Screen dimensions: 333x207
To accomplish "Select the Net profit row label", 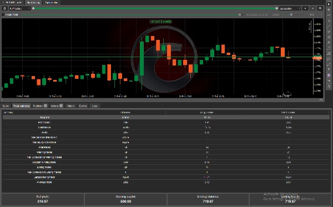I will [x=44, y=117].
